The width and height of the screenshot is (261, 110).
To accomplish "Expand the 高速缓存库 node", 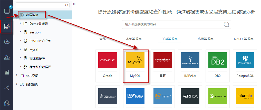I will (x=20, y=58).
